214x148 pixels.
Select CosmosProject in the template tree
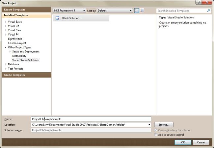[x=17, y=43]
